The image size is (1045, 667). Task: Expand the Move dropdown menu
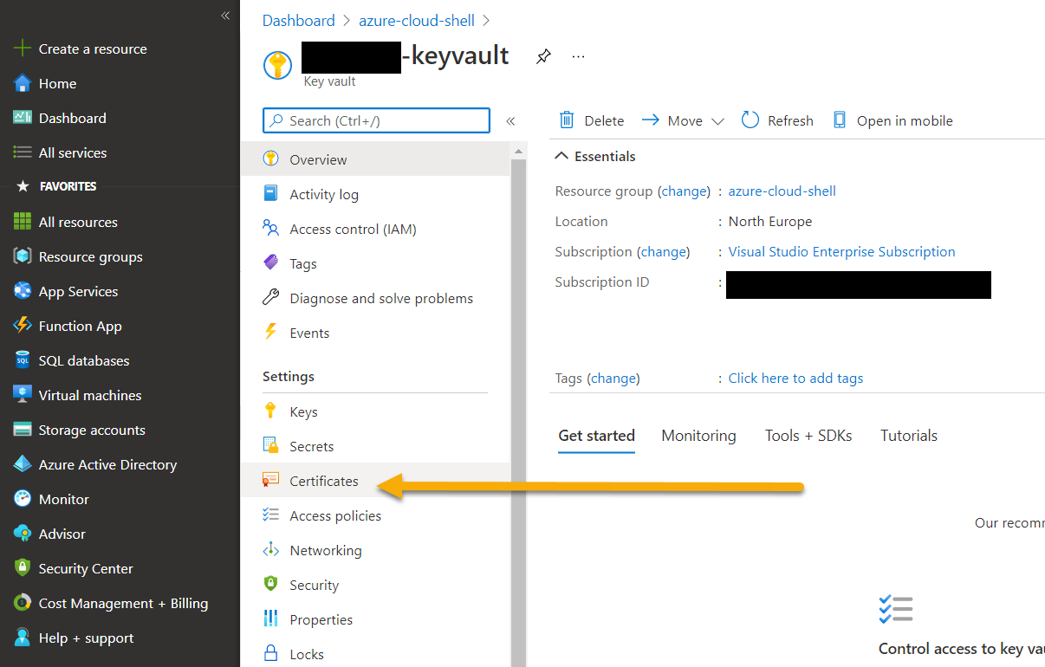tap(717, 121)
